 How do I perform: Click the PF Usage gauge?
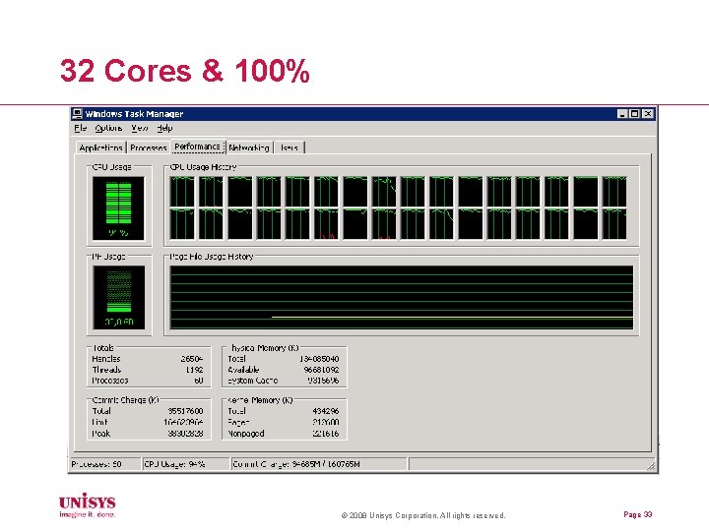coord(119,298)
